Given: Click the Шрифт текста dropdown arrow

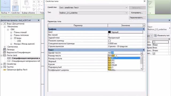Looking at the screenshot, I should 141,53.
